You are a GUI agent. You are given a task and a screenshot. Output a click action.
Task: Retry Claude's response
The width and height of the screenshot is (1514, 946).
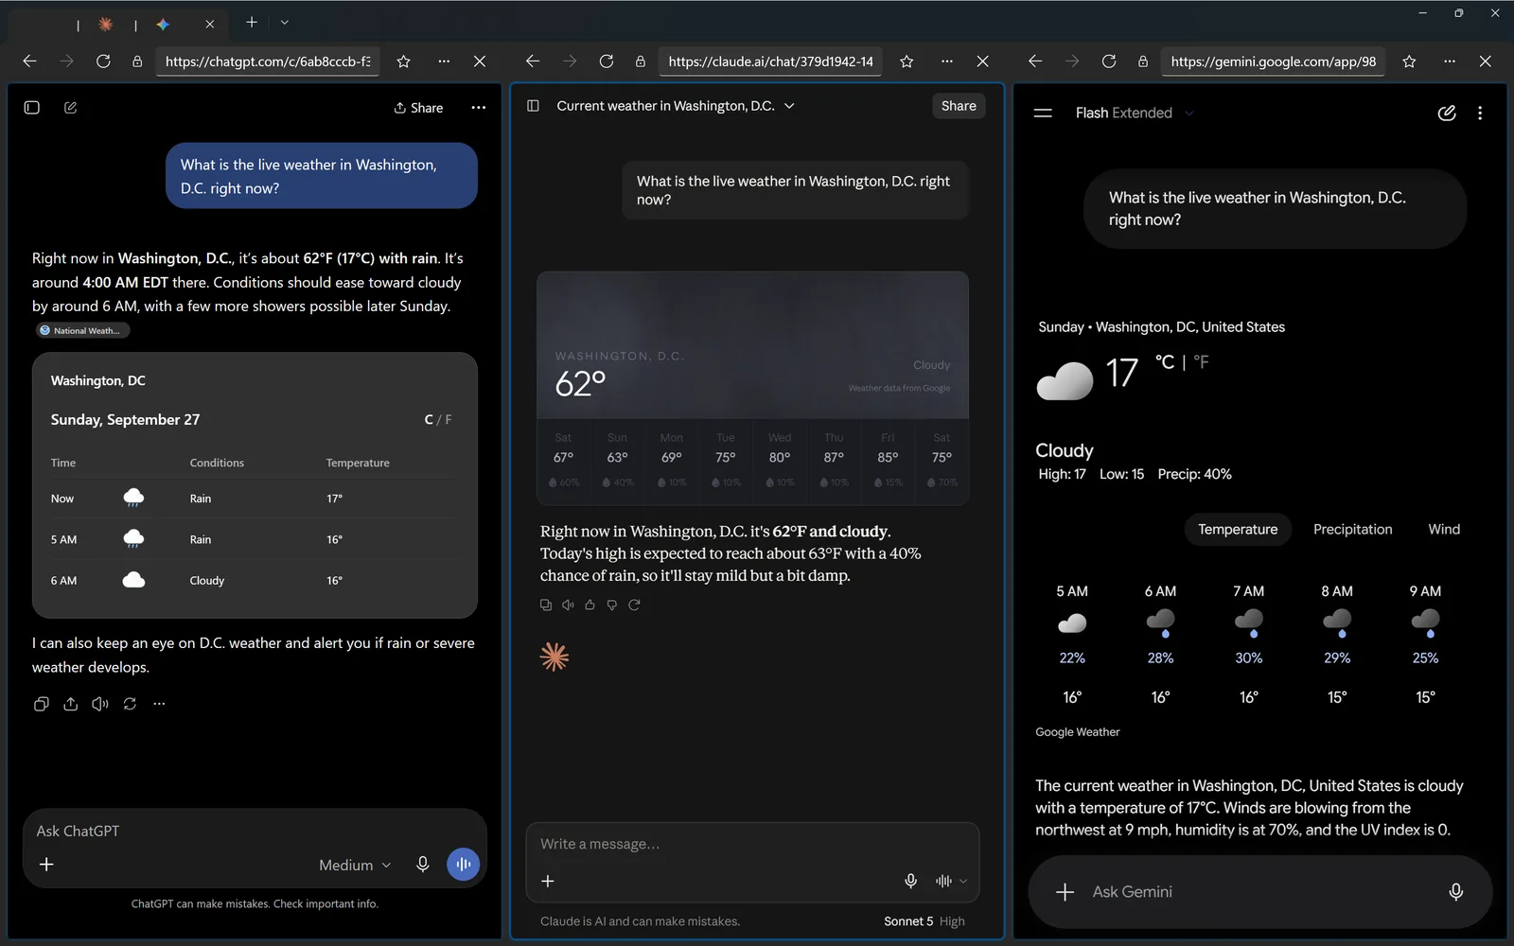click(x=634, y=604)
